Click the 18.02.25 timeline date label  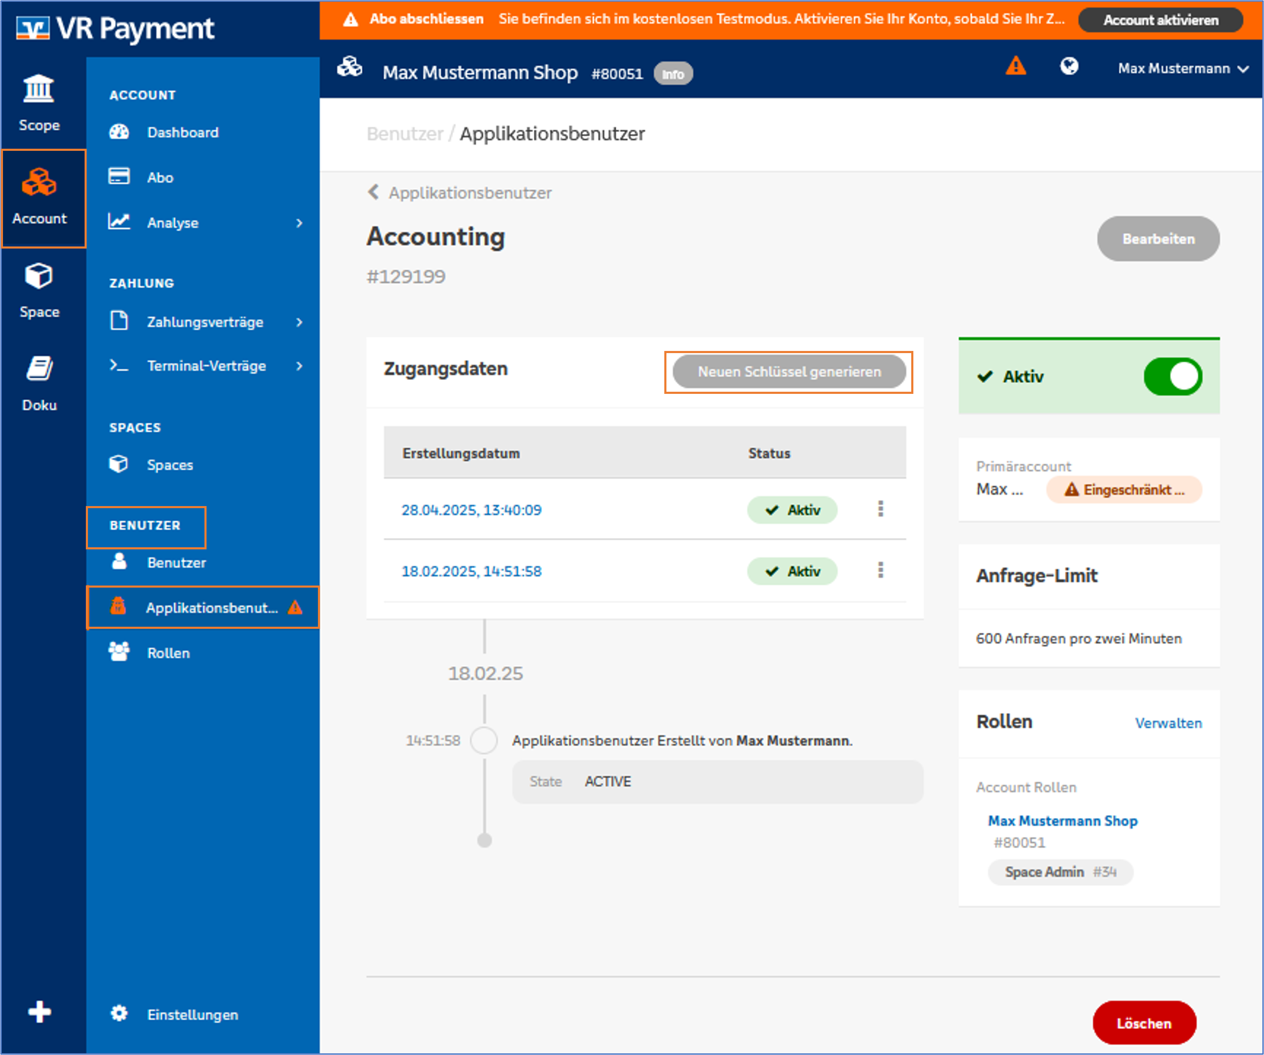[x=485, y=673]
